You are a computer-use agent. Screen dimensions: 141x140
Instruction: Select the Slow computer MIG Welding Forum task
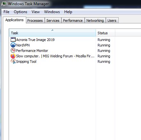pos(55,56)
